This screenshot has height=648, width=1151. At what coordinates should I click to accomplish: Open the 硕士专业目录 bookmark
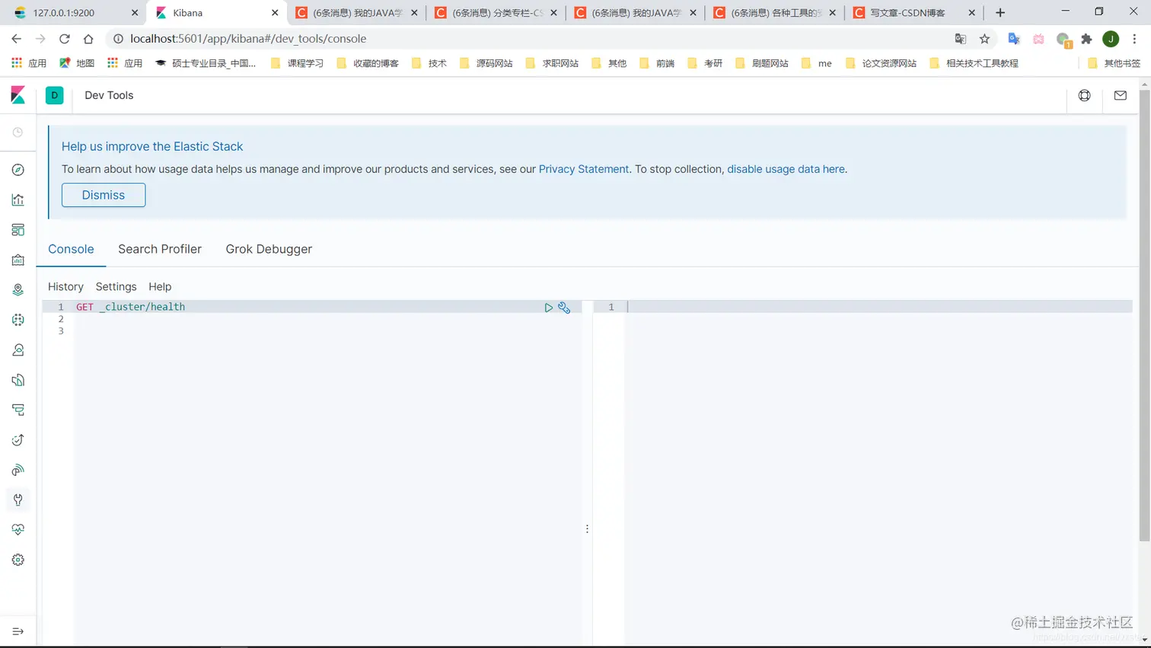click(x=206, y=63)
